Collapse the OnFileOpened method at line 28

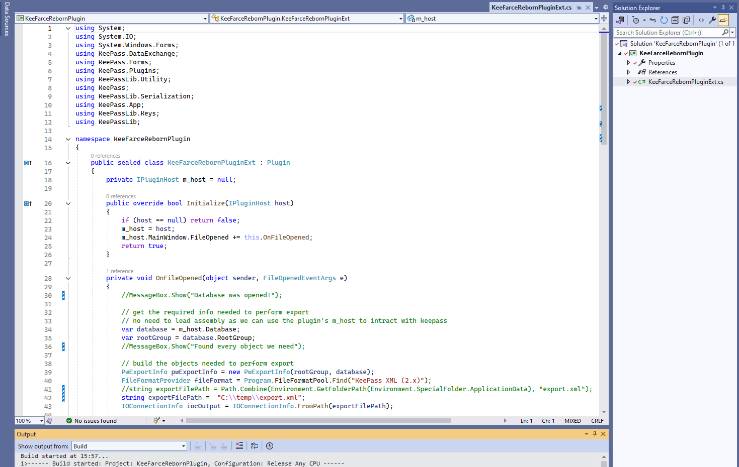(x=68, y=278)
